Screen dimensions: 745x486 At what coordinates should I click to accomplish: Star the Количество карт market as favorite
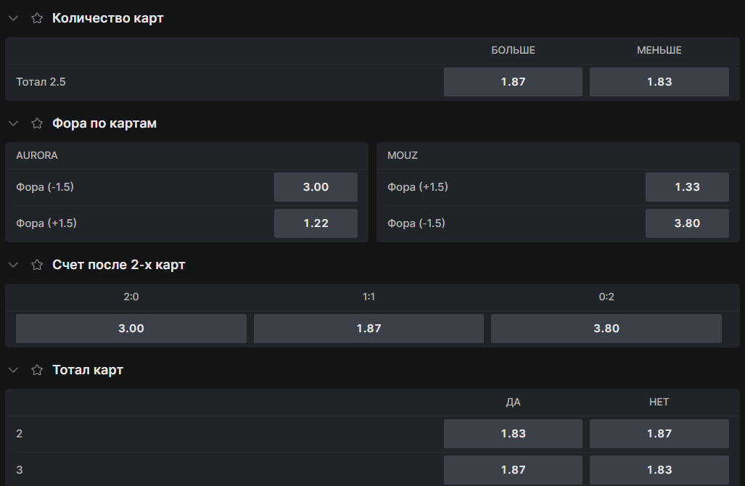(37, 18)
